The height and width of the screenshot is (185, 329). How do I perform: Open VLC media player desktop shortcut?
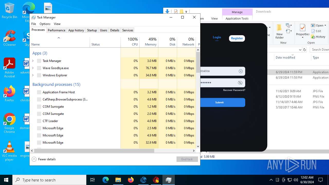(9, 151)
